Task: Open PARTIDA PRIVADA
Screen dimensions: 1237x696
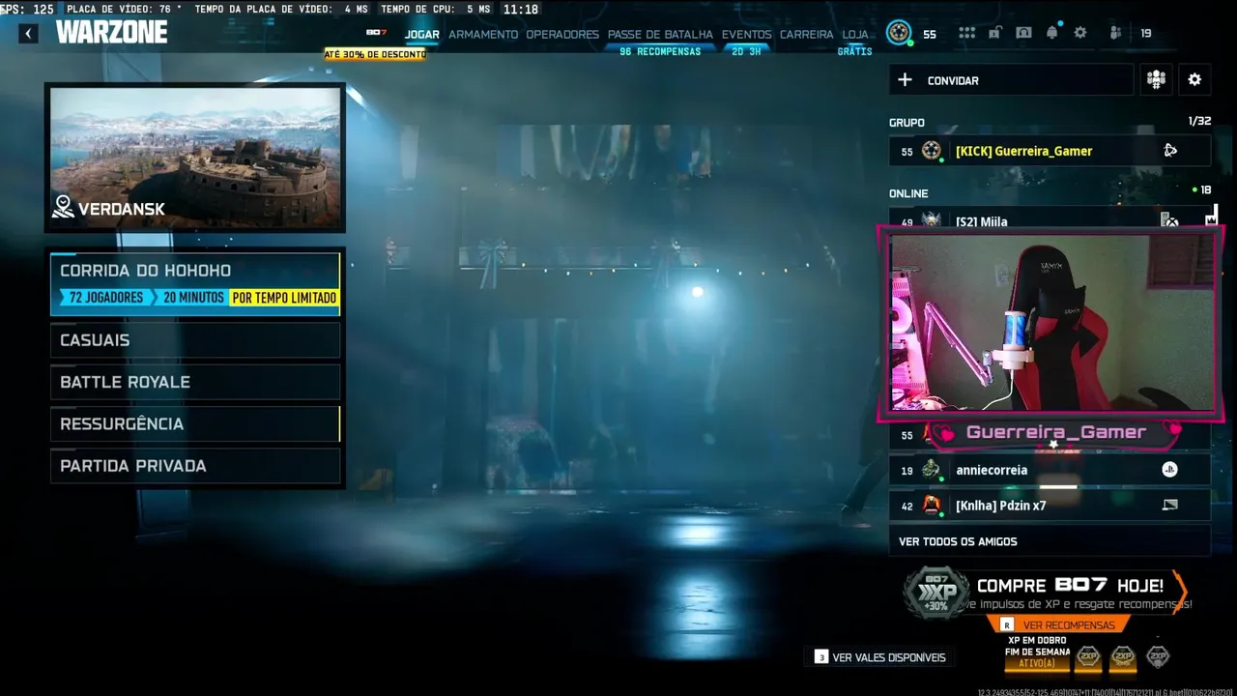Action: [195, 466]
